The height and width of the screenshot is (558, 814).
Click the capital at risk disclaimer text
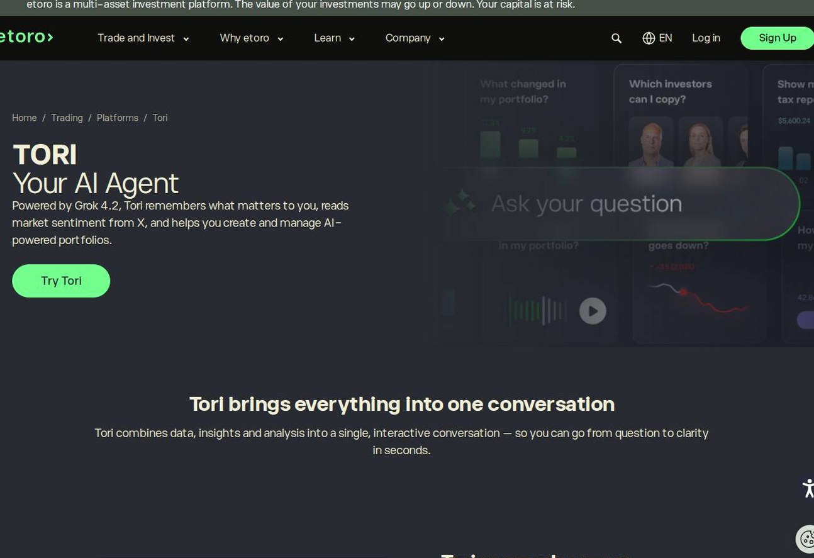301,5
